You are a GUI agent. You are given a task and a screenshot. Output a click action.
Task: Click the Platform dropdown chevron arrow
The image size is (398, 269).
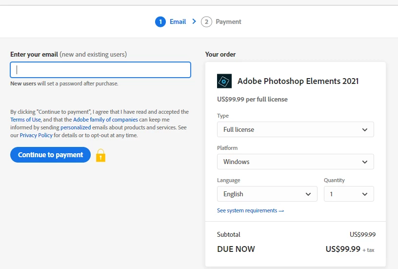coord(365,162)
